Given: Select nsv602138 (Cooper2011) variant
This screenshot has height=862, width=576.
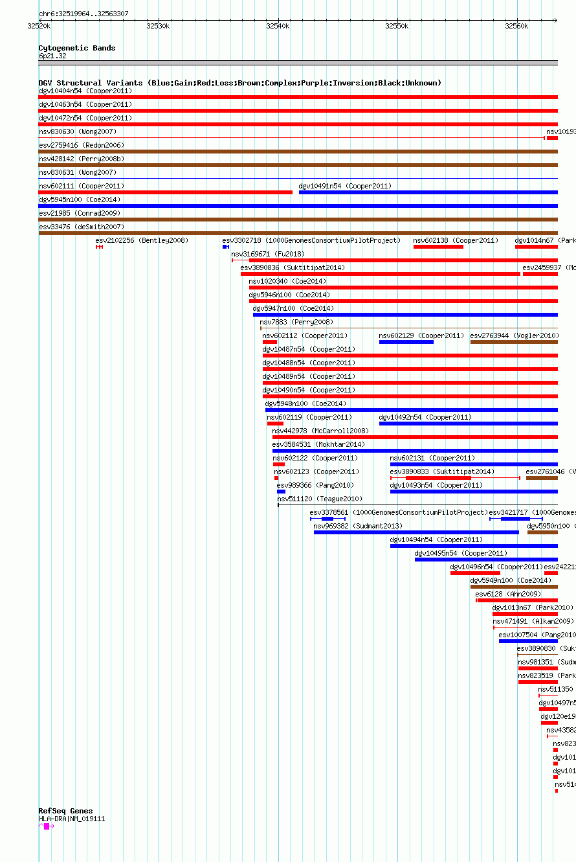Looking at the screenshot, I should pyautogui.click(x=438, y=247).
